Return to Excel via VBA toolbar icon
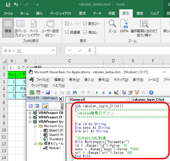The width and height of the screenshot is (170, 161). pyautogui.click(x=32, y=92)
